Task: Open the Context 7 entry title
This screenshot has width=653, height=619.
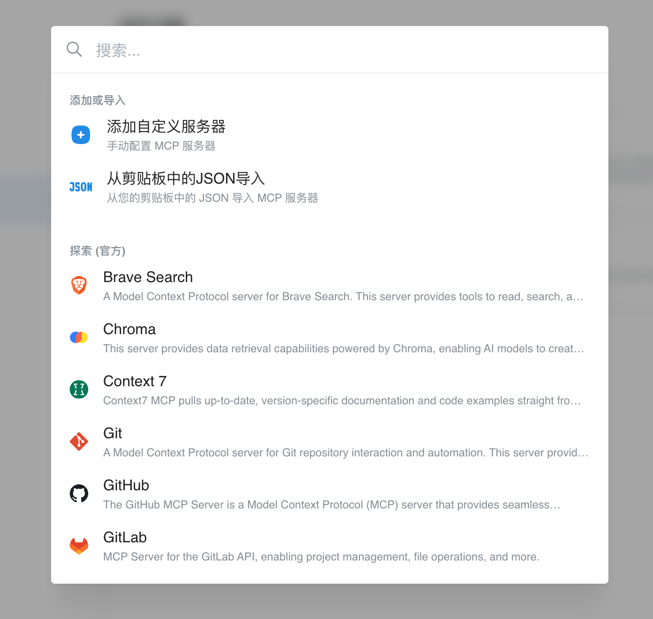Action: (135, 381)
